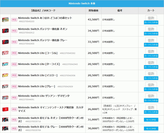Click the Switch Lite グレー thumbnail
The width and height of the screenshot is (164, 133).
pos(5,87)
